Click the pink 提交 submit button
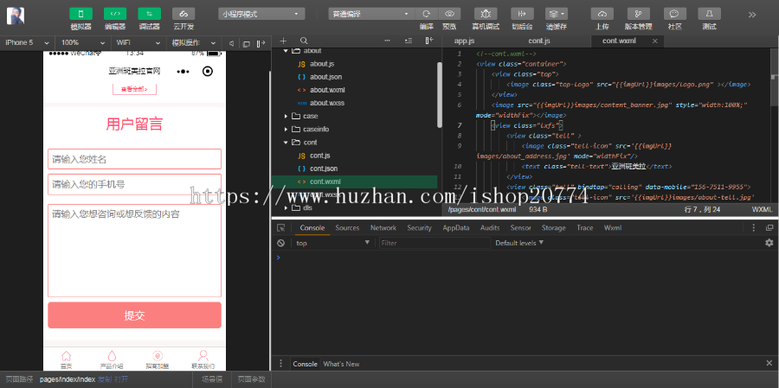779x388 pixels. coord(134,315)
